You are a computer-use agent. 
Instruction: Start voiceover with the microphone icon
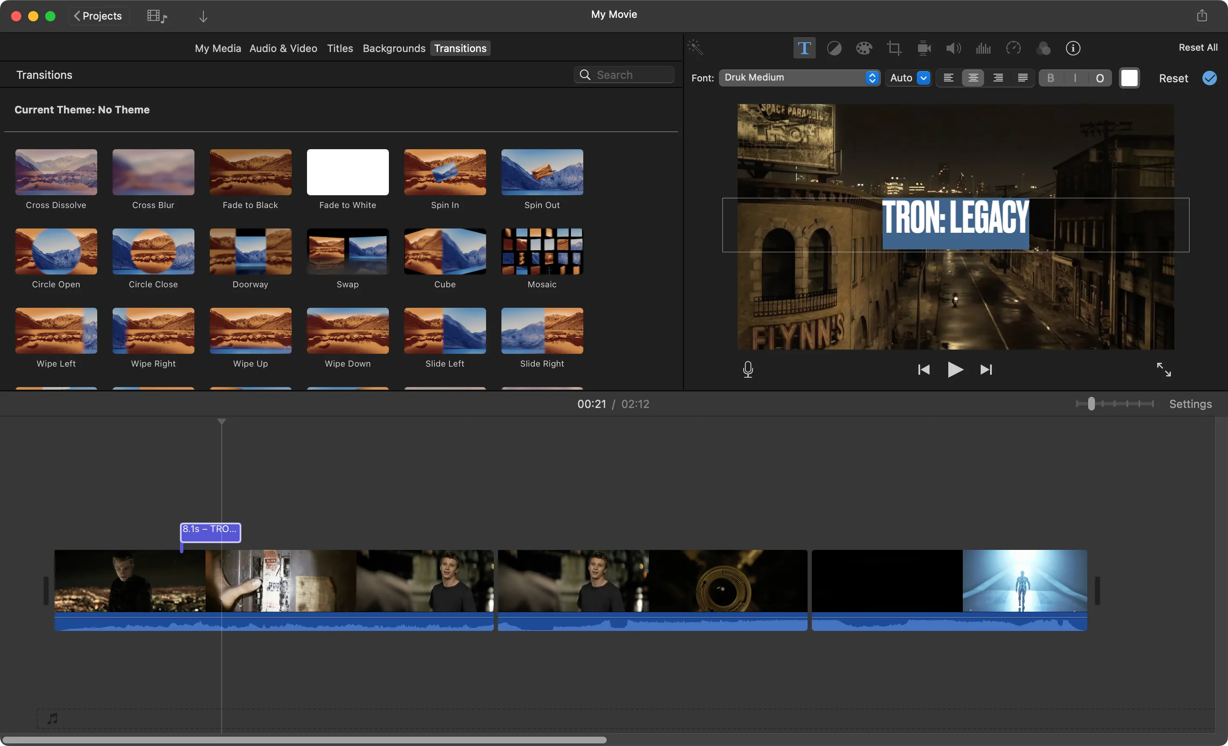[x=747, y=369]
